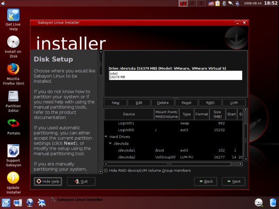279x209 pixels.
Task: Click the network plug tray icon
Action: [x=231, y=3]
